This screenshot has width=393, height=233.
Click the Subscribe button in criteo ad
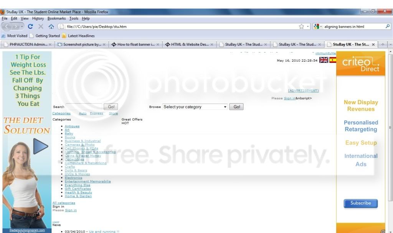[361, 203]
